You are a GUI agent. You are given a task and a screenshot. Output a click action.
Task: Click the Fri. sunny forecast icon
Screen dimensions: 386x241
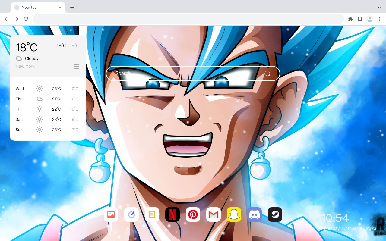click(x=40, y=109)
